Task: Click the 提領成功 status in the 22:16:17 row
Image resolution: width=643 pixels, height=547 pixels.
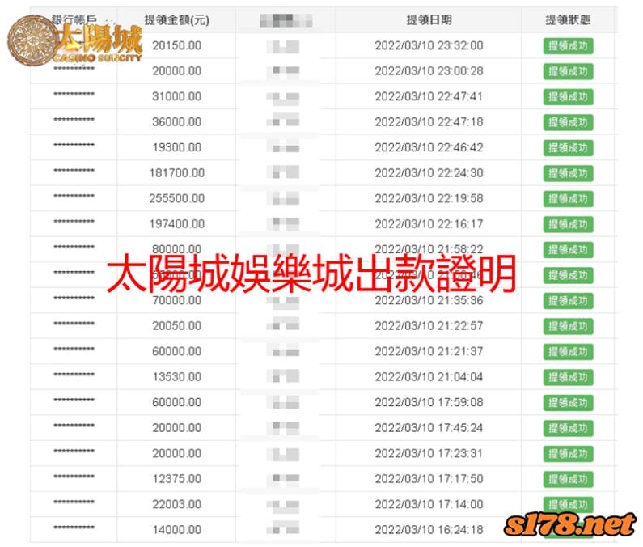Action: pyautogui.click(x=568, y=224)
